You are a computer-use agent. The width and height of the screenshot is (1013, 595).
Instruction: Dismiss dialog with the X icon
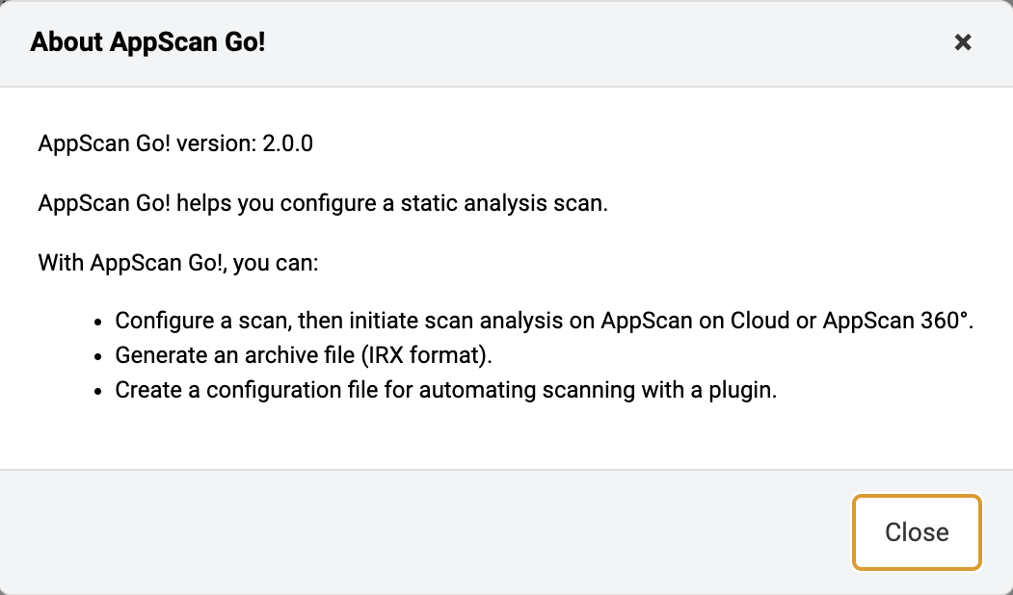(962, 42)
